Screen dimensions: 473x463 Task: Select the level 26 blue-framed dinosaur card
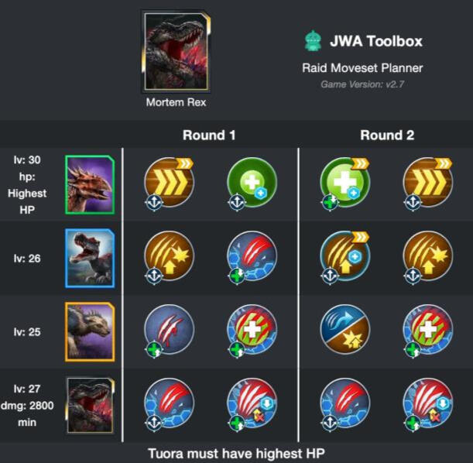click(90, 259)
